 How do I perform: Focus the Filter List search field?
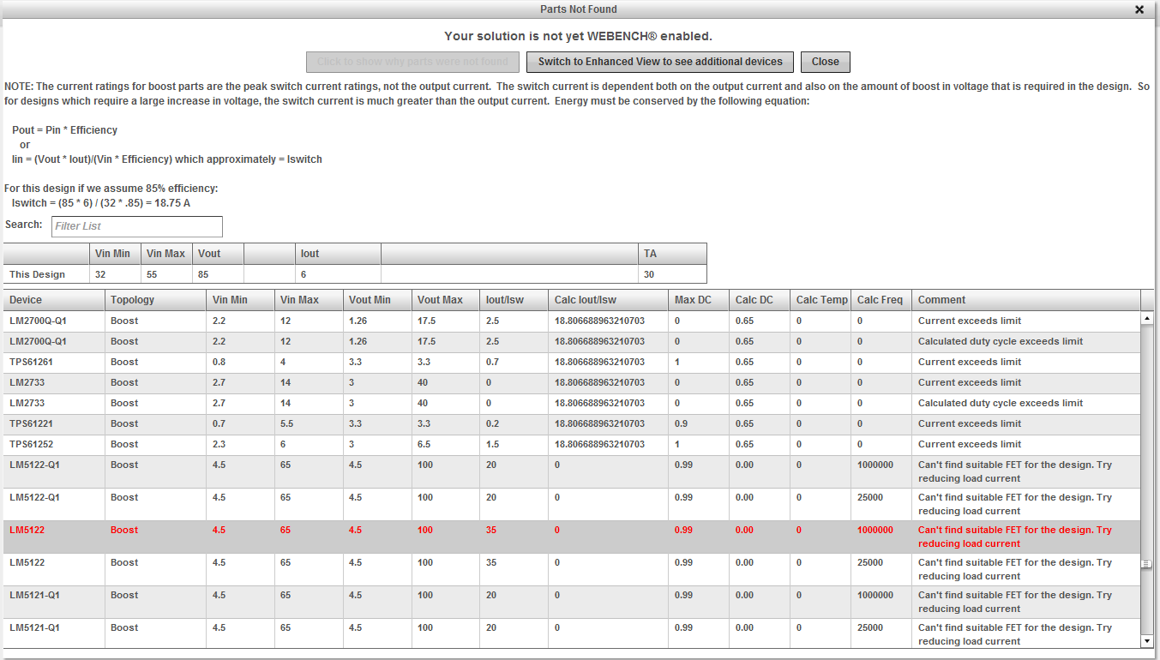click(137, 226)
